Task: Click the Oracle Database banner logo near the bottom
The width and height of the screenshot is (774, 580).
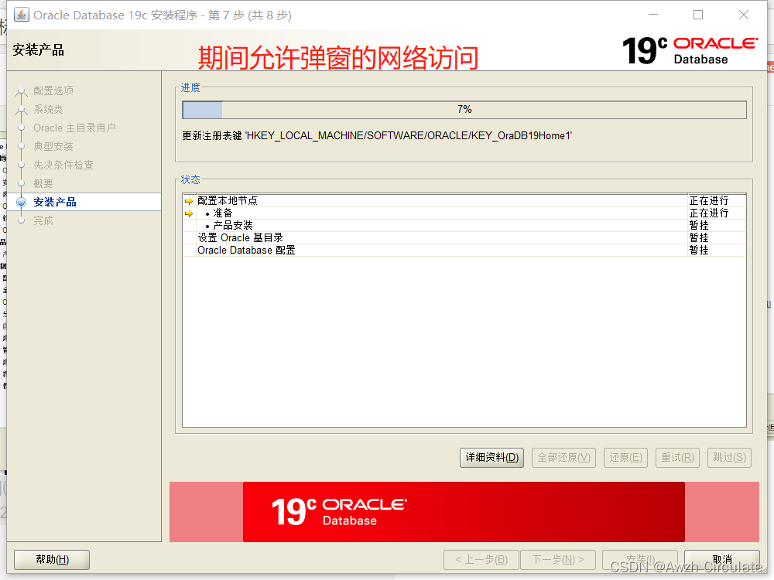Action: pyautogui.click(x=341, y=511)
